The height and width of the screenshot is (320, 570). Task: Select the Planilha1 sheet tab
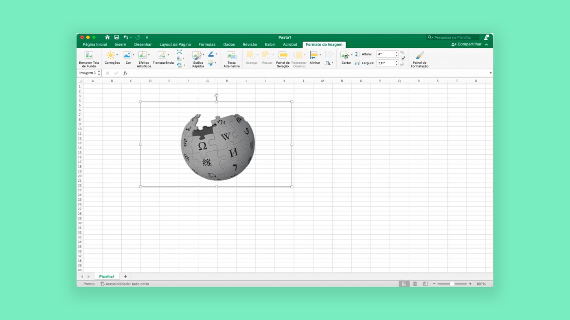tap(107, 276)
